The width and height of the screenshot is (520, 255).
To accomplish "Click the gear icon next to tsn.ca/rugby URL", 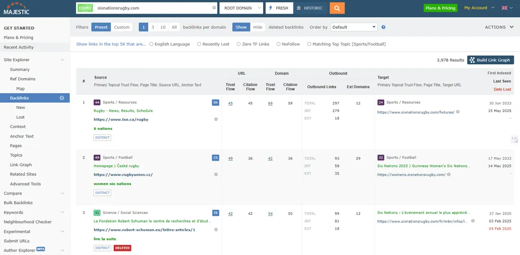I will tap(216, 119).
